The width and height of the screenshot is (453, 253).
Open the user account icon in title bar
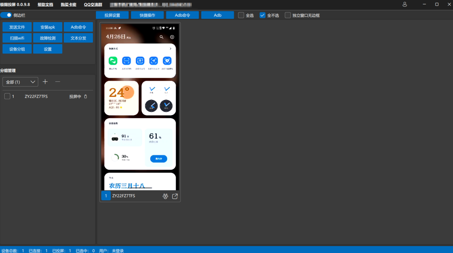pos(405,4)
